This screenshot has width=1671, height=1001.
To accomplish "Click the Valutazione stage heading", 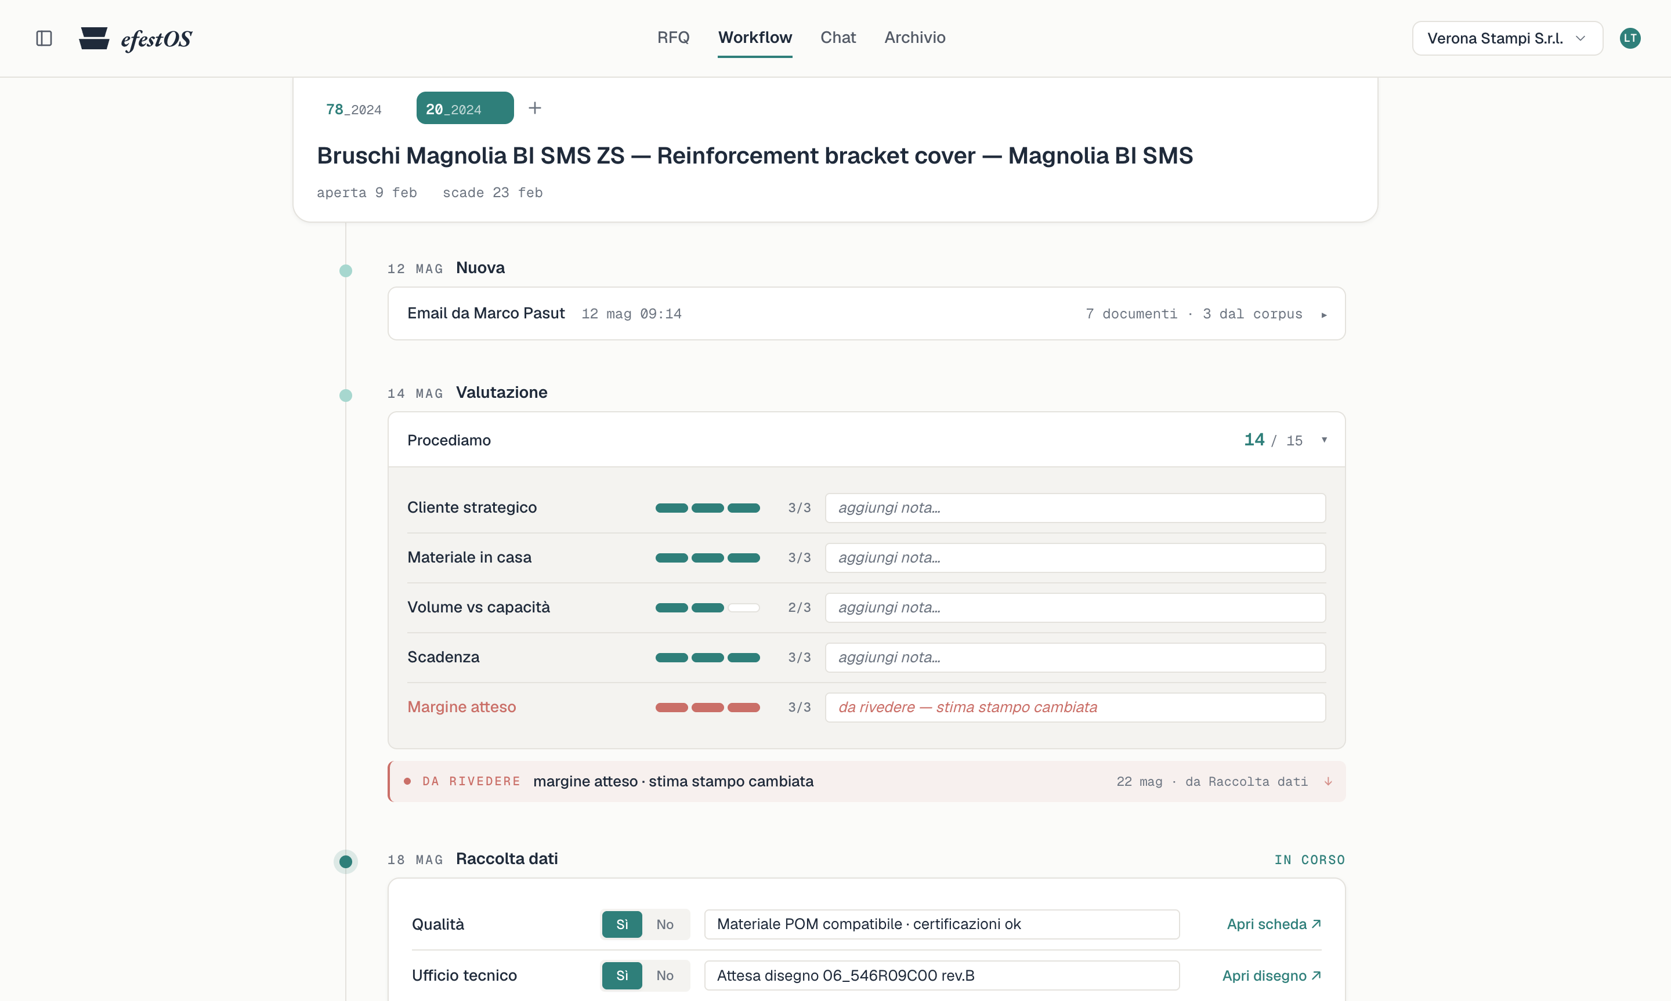I will pyautogui.click(x=501, y=393).
